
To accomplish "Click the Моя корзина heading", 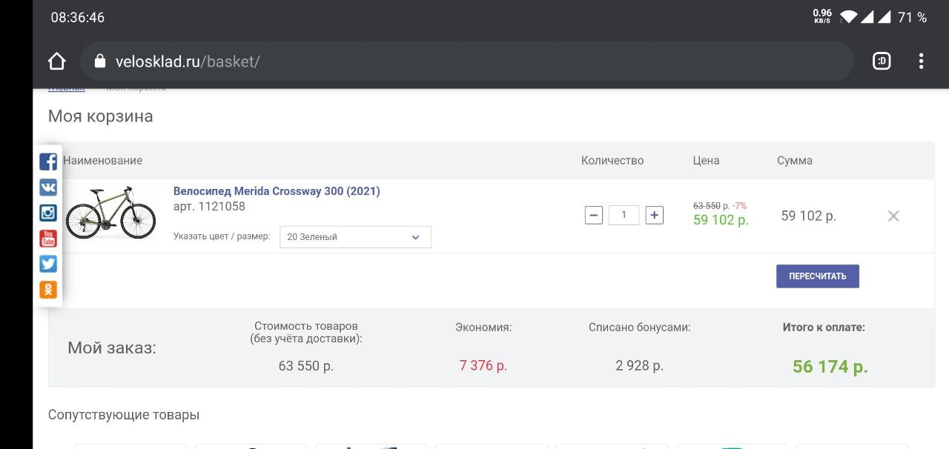I will pyautogui.click(x=101, y=116).
